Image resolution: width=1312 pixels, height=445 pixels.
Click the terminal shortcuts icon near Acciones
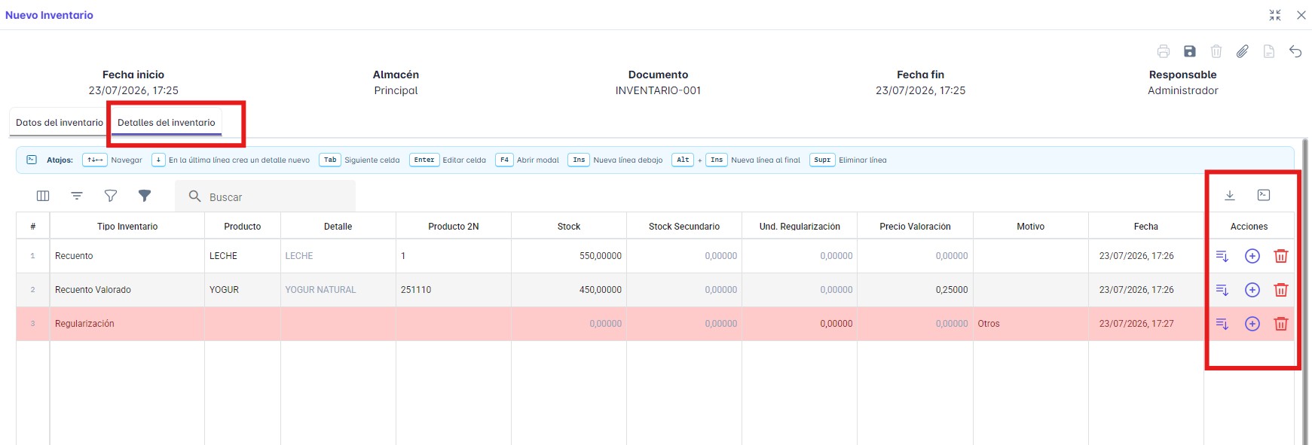click(x=1264, y=195)
